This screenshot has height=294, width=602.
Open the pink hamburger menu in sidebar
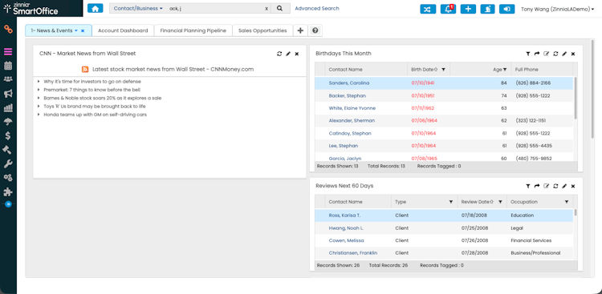[x=8, y=52]
